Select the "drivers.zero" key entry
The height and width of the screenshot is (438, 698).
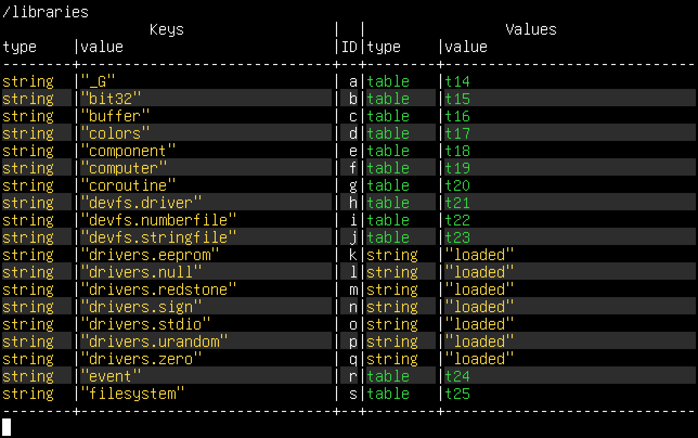click(x=141, y=359)
